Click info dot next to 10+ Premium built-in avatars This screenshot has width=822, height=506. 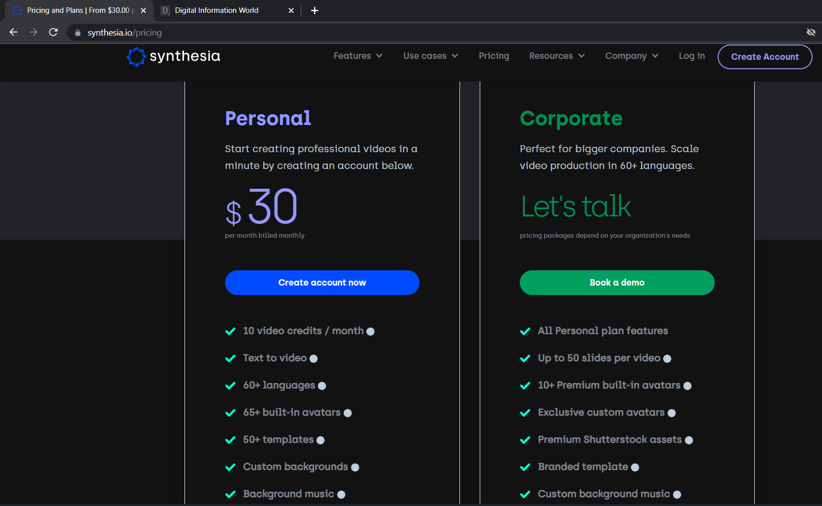coord(687,386)
